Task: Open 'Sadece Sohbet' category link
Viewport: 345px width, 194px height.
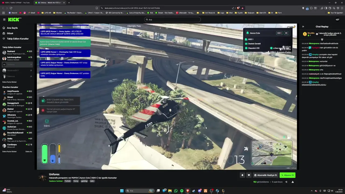Action: (56, 181)
